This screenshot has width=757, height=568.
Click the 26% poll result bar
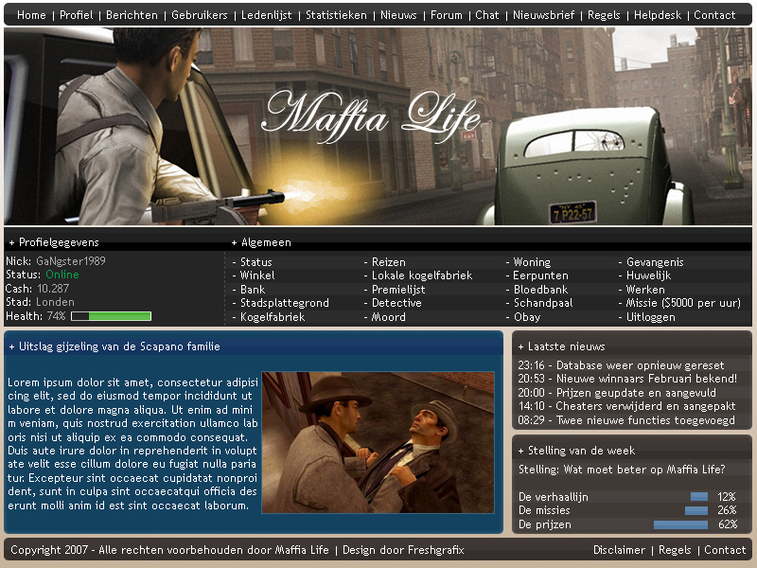[696, 510]
